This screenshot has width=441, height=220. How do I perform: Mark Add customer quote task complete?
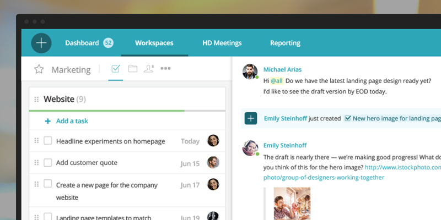tap(48, 162)
